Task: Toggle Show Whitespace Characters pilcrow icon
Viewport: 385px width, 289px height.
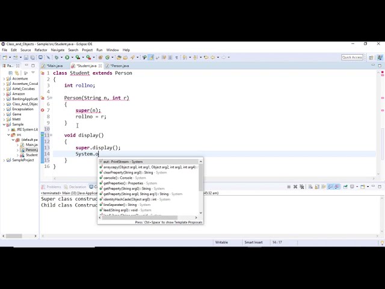Action: pos(176,58)
